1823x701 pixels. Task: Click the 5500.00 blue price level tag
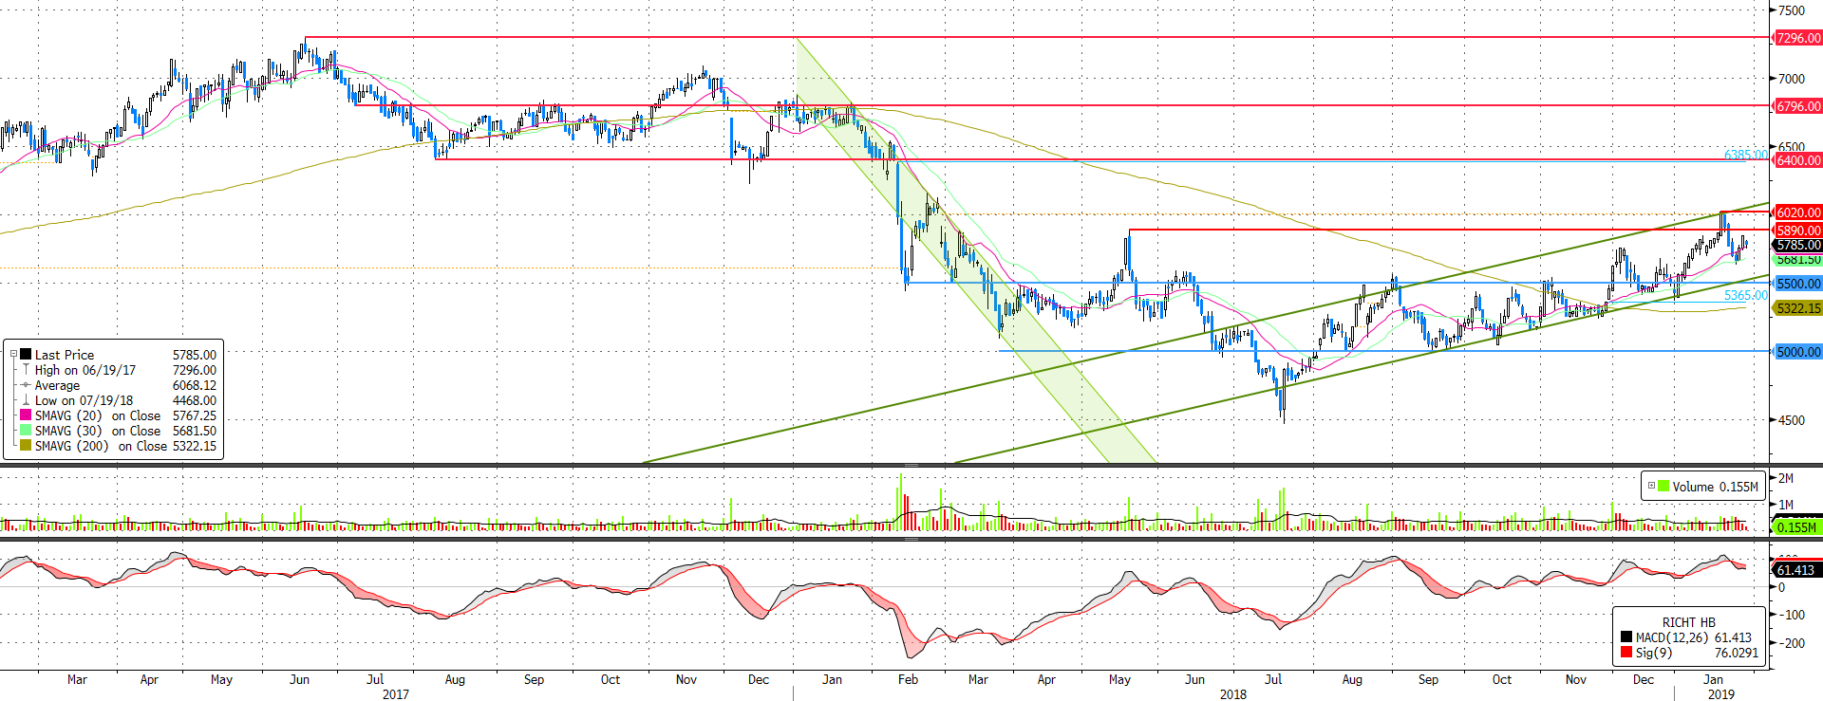pyautogui.click(x=1797, y=284)
